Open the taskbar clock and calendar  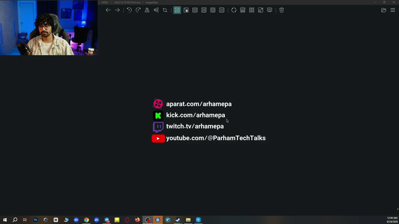coord(392,220)
